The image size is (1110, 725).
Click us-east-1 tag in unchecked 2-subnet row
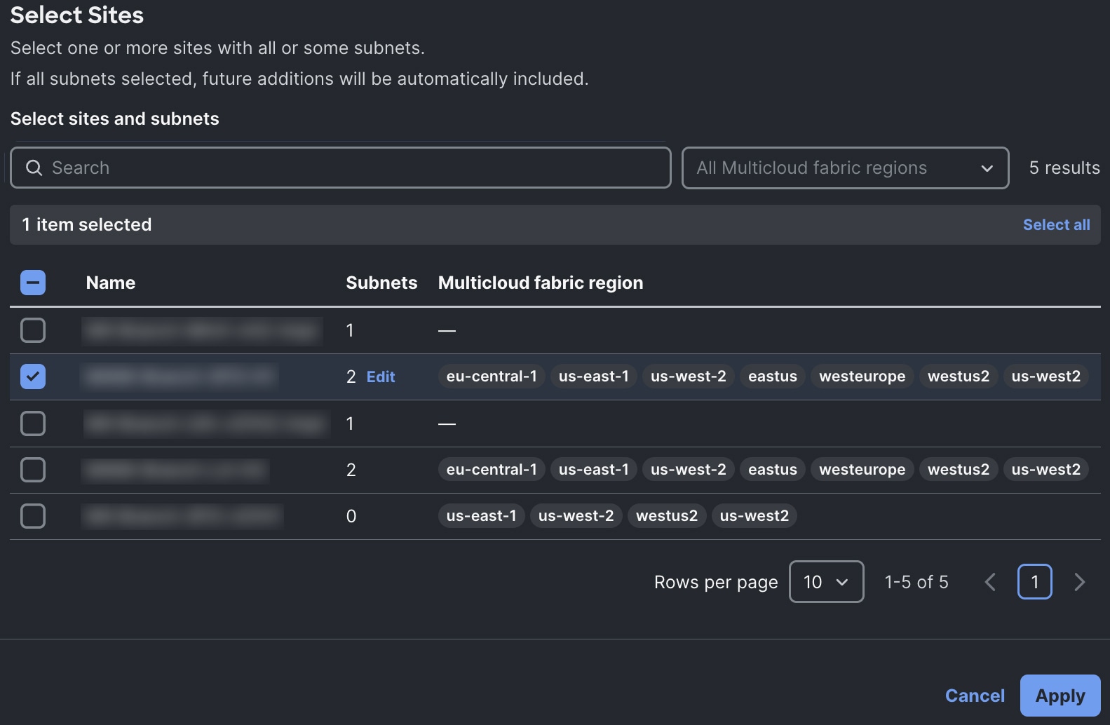click(x=594, y=470)
